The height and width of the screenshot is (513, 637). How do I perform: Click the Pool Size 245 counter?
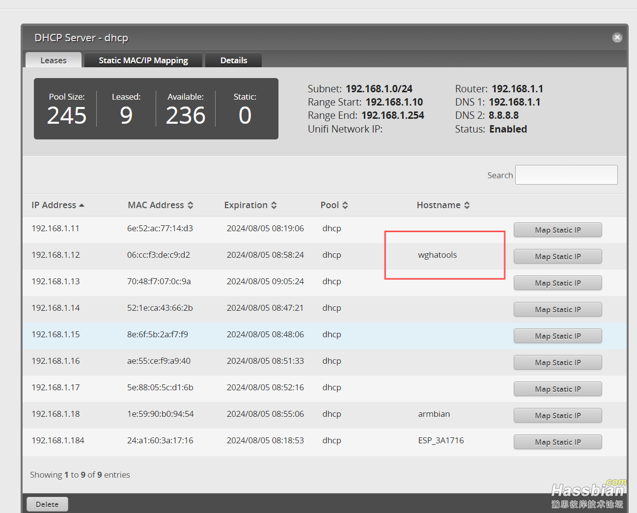click(67, 115)
